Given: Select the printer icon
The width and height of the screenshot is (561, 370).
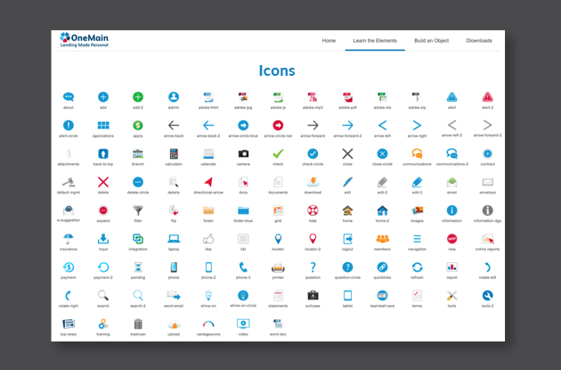Looking at the screenshot, I should coord(278,267).
